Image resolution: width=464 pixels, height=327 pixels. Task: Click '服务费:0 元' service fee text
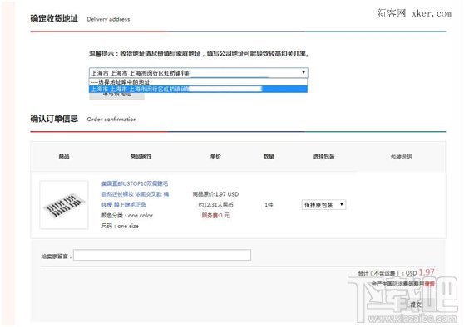pyautogui.click(x=215, y=215)
